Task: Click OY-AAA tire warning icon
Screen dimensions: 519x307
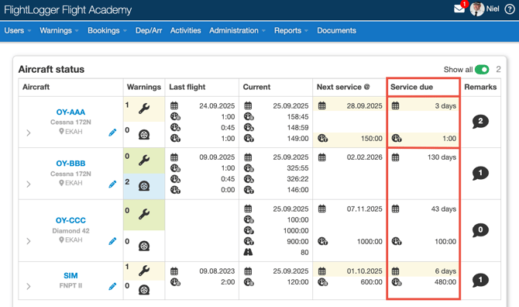Action: tap(144, 134)
